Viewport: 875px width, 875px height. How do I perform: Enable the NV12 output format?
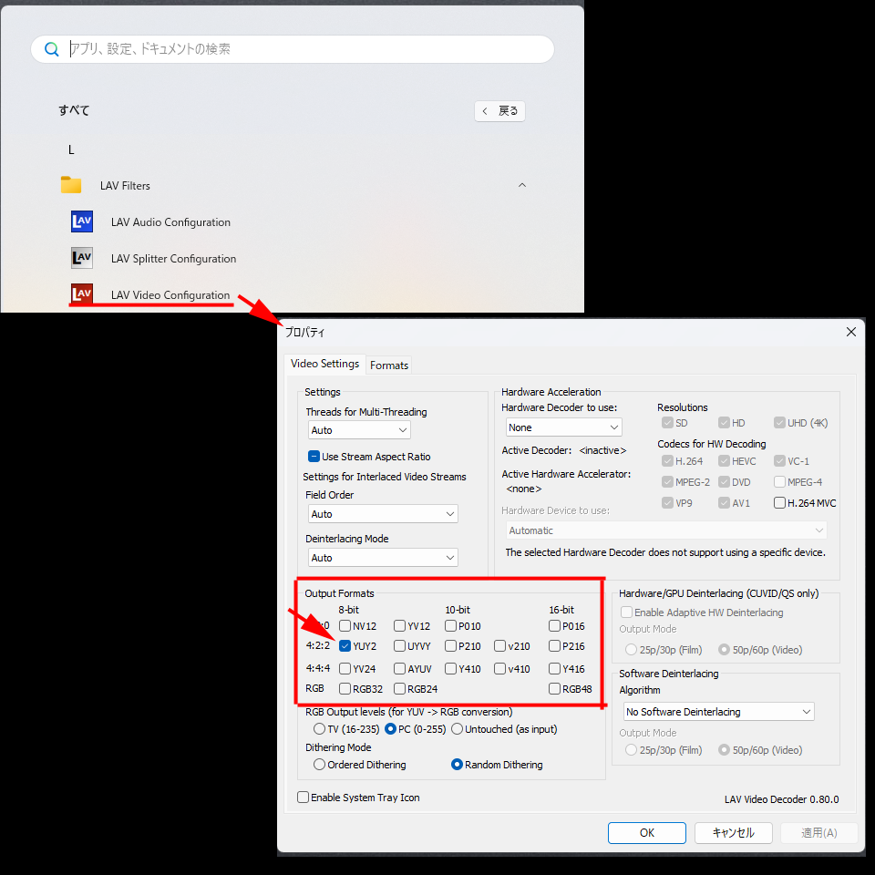click(345, 626)
